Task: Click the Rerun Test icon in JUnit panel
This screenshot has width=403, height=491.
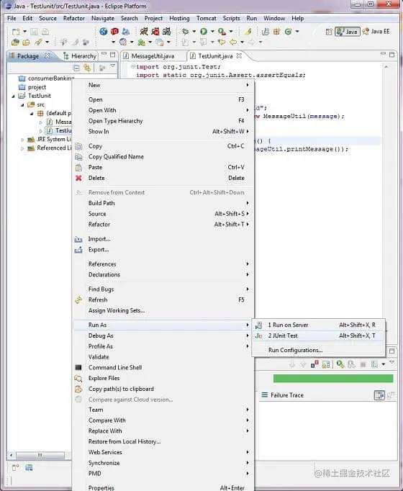Action: [x=340, y=364]
